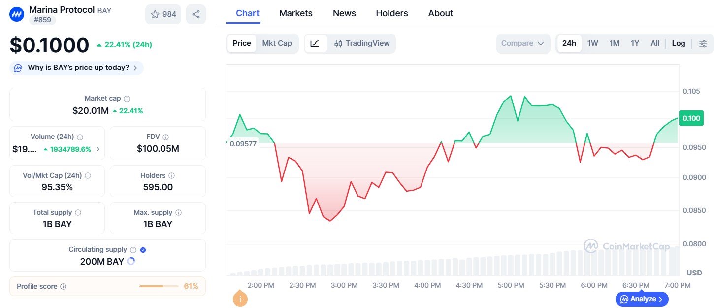Select the line chart type icon
This screenshot has height=308, width=714.
[315, 43]
